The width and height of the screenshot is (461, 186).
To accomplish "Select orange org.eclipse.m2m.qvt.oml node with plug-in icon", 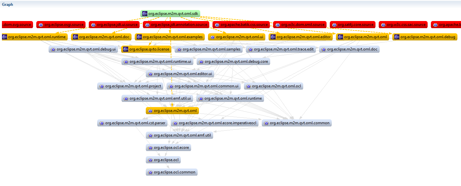I will 172,111.
